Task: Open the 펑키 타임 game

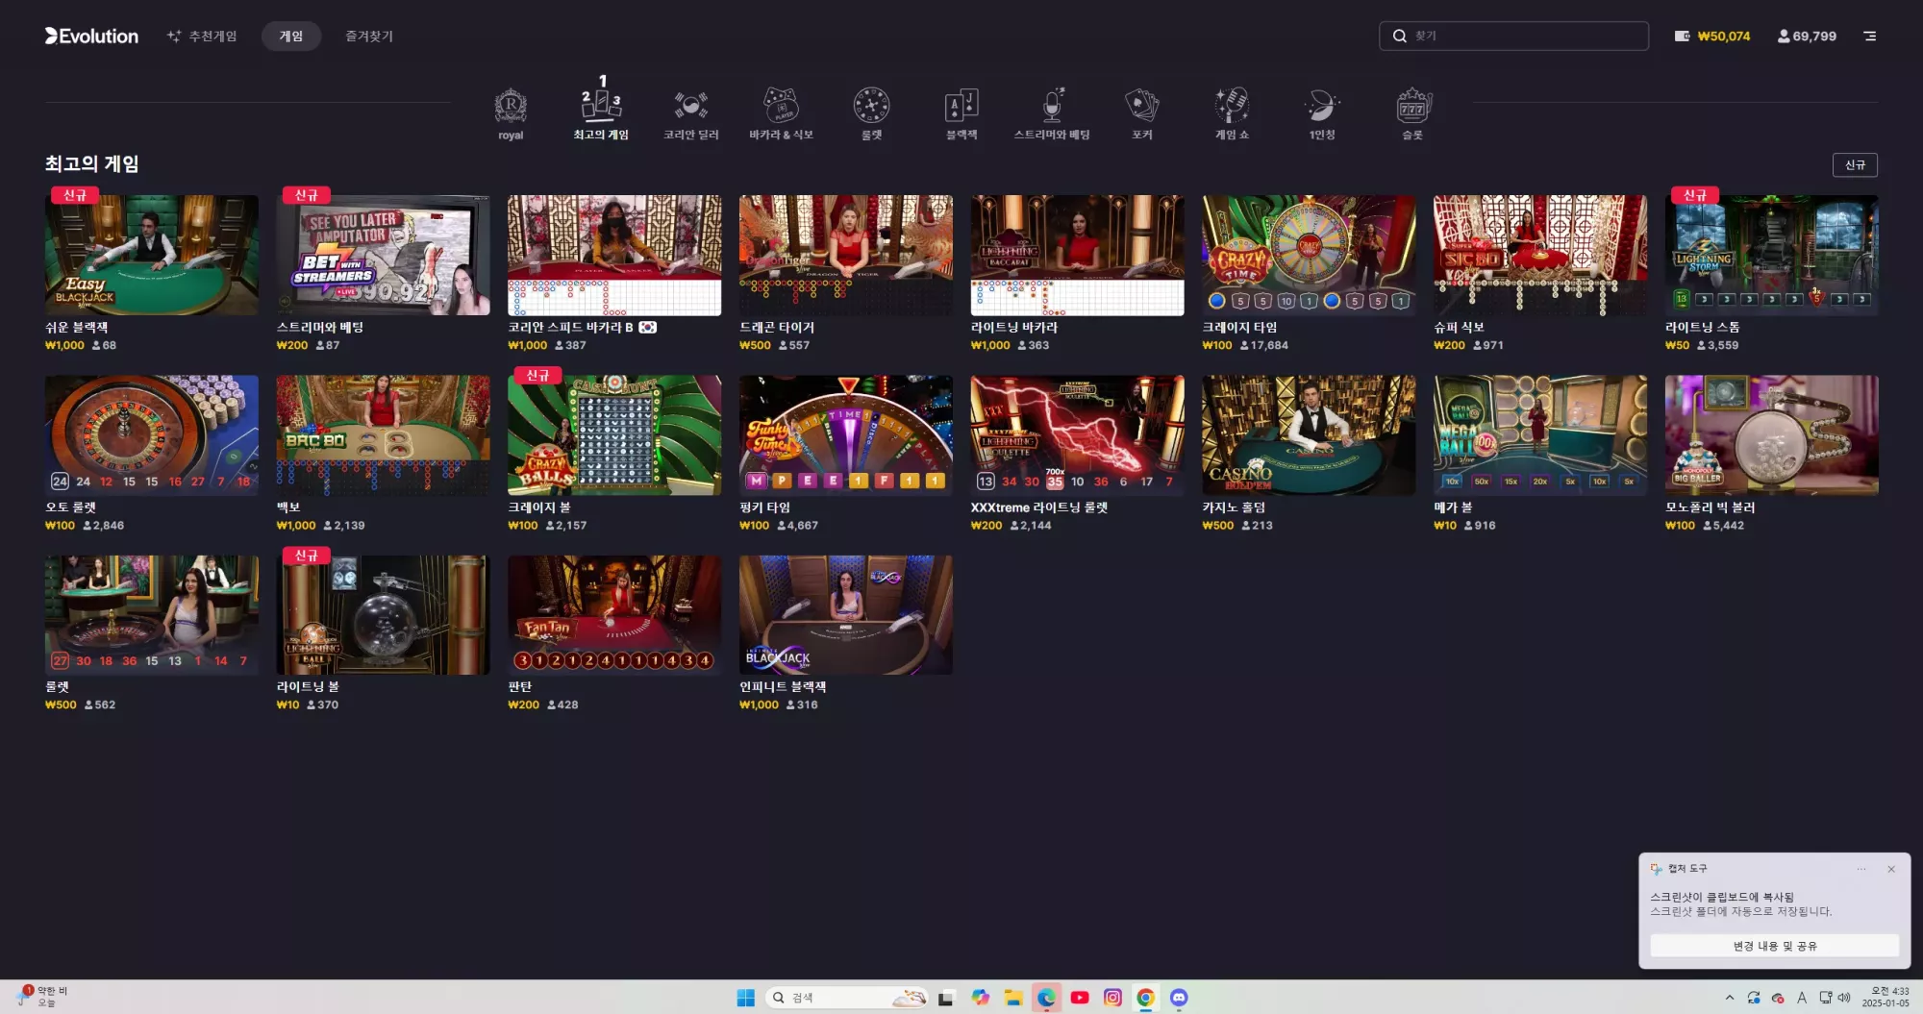Action: coord(846,434)
